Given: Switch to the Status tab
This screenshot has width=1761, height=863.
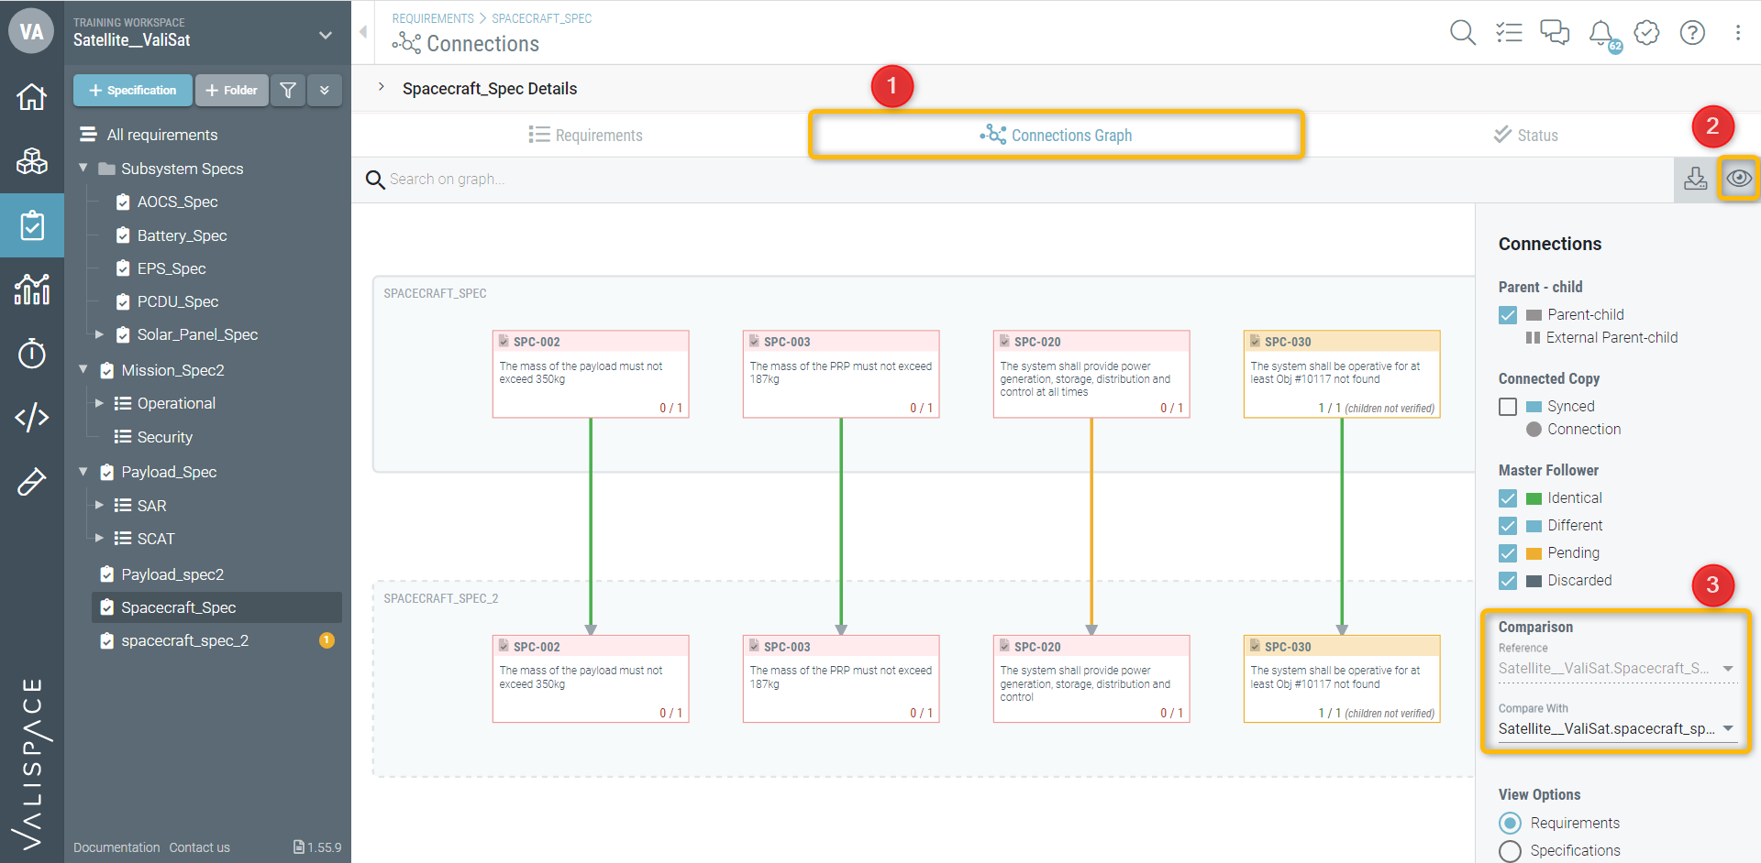Looking at the screenshot, I should 1525,136.
